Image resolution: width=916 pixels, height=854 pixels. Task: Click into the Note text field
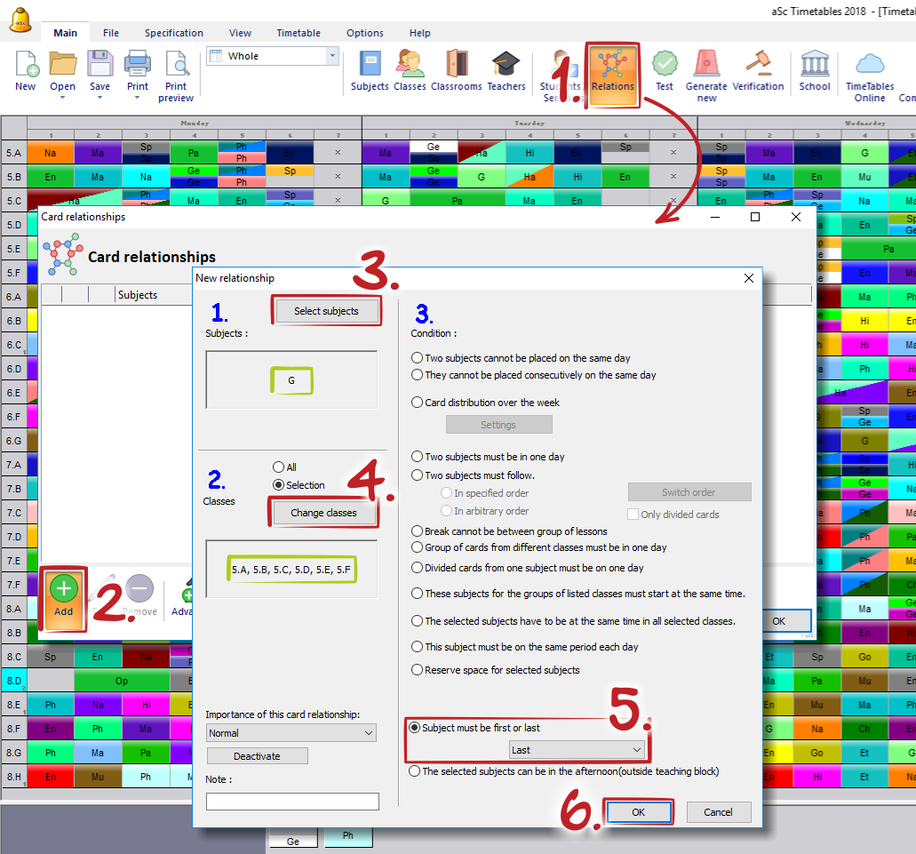pyautogui.click(x=292, y=802)
